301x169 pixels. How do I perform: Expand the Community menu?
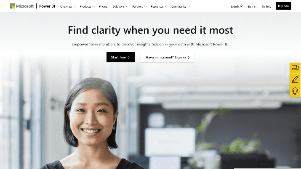click(181, 6)
